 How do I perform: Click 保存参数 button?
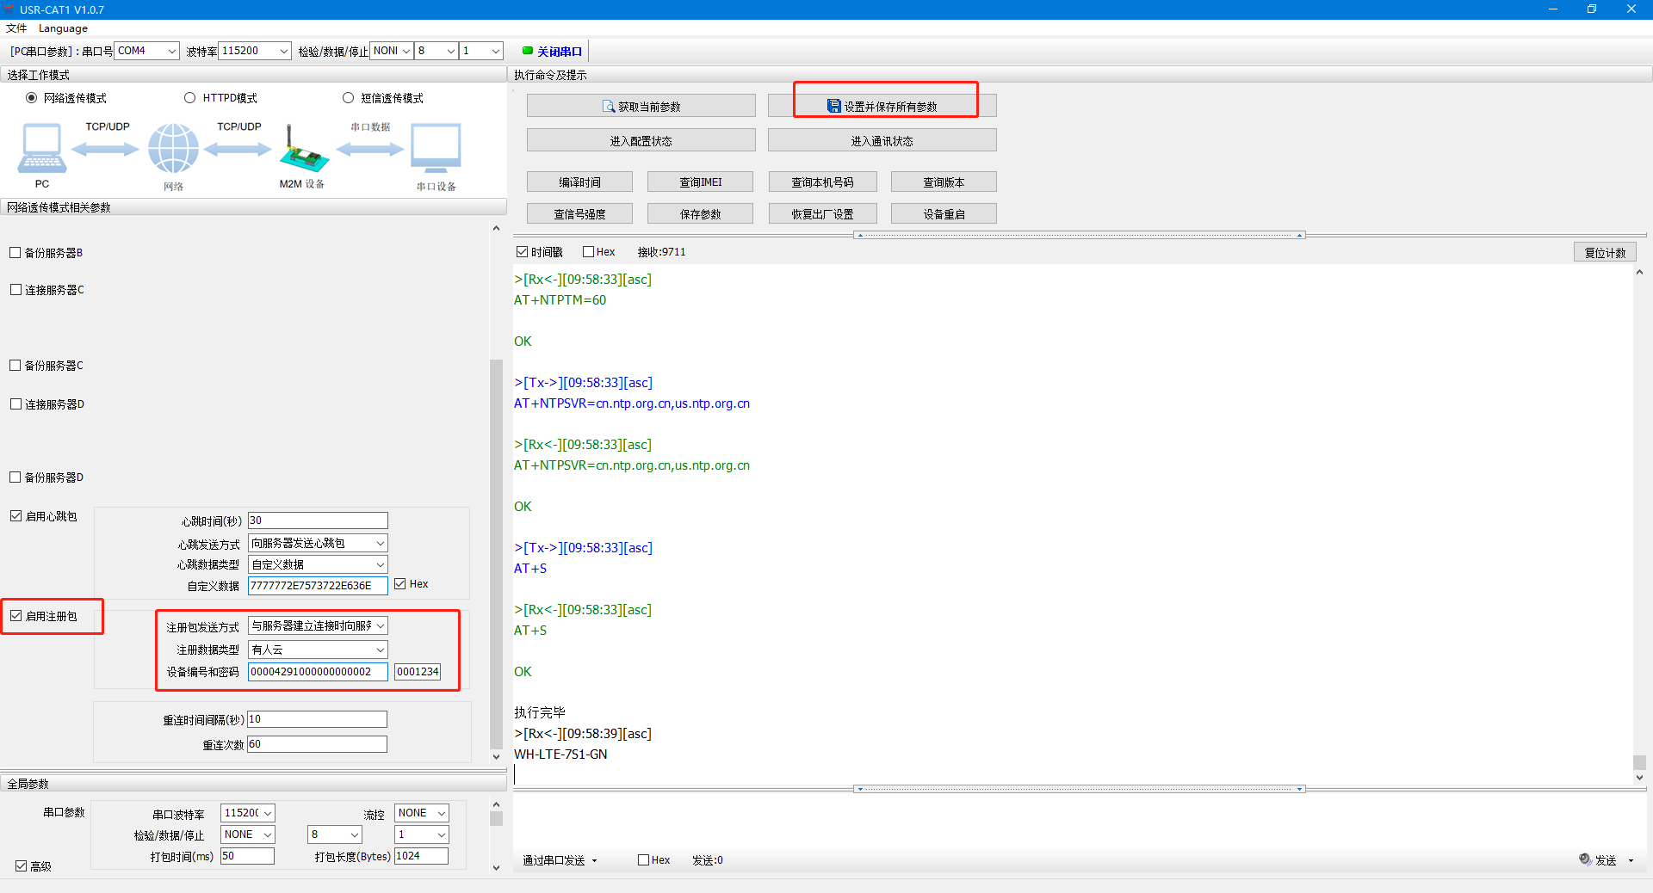point(700,213)
